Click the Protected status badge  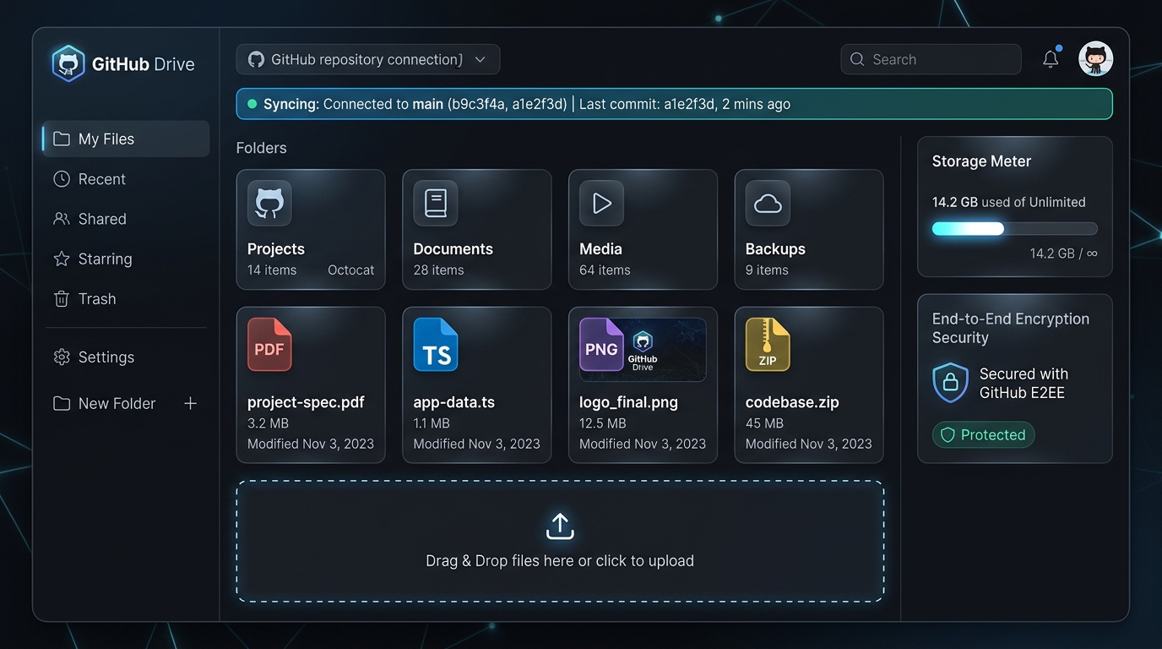983,435
